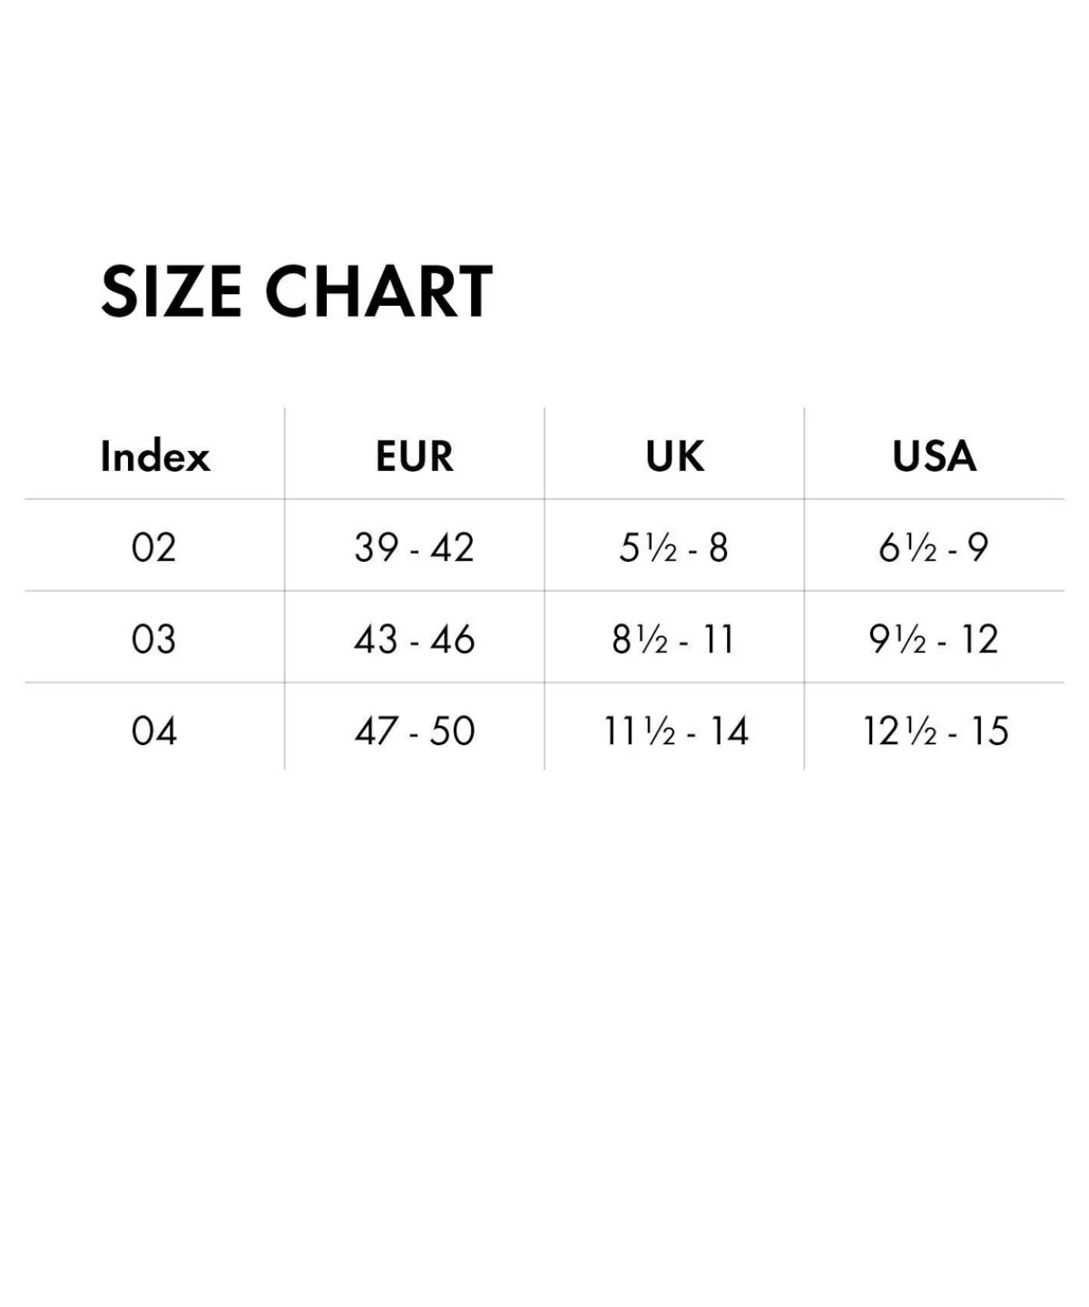
Task: Select the Index column header
Action: 155,456
